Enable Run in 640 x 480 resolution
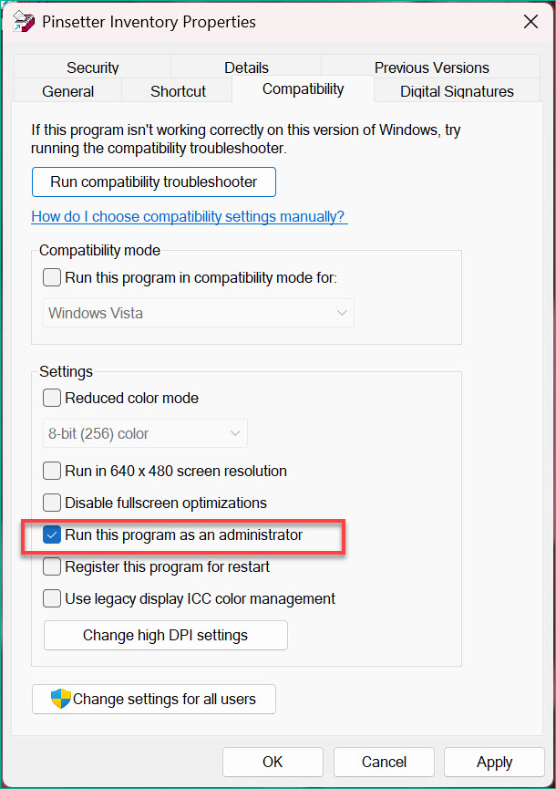This screenshot has height=789, width=556. [53, 472]
